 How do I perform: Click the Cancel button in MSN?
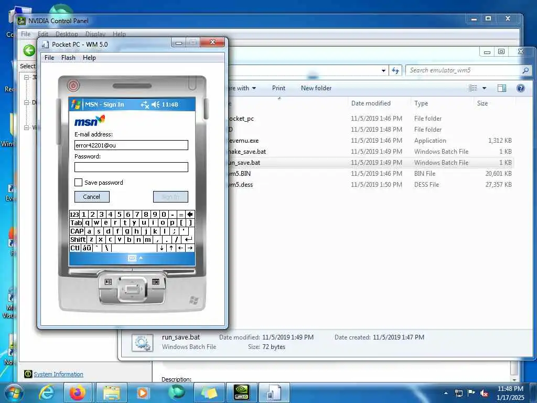click(x=92, y=197)
